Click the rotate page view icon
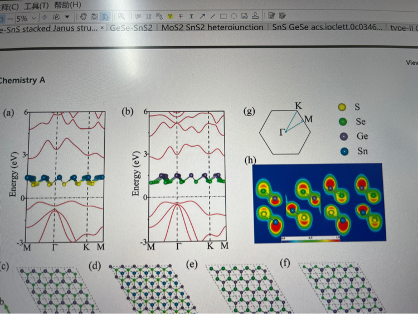The image size is (418, 314). [x=56, y=17]
